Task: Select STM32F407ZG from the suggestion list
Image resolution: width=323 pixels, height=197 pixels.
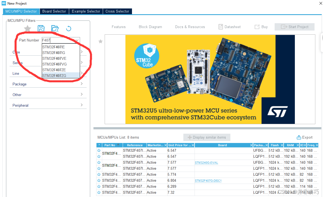Action: click(x=61, y=76)
